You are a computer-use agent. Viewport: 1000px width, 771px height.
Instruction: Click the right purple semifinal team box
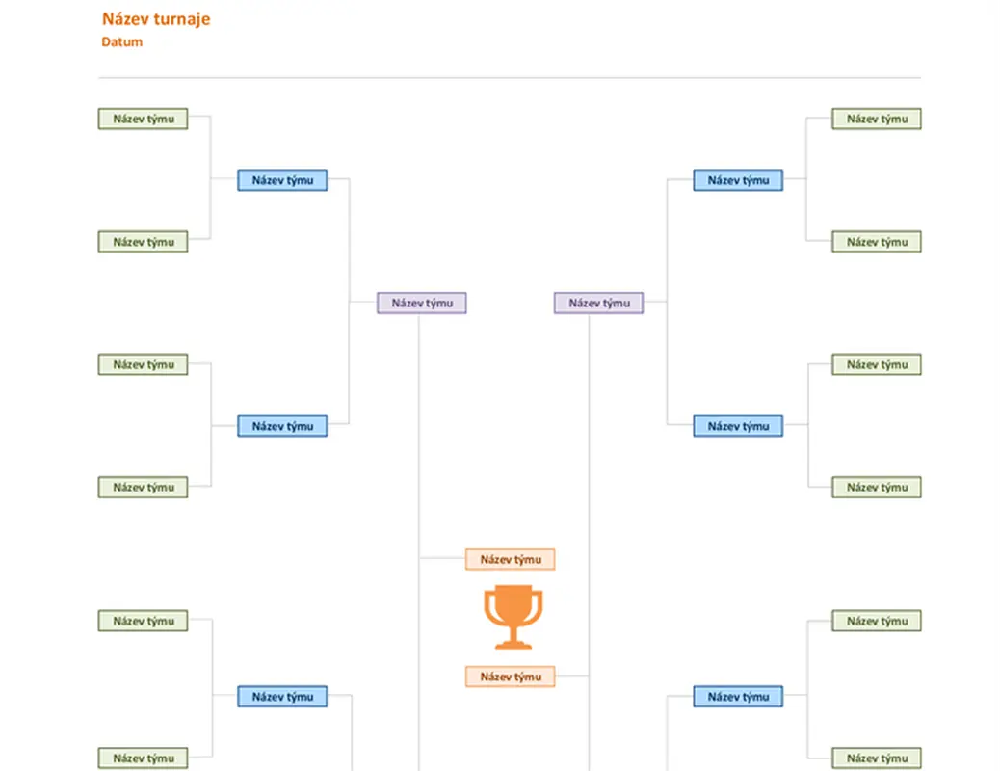(x=599, y=304)
